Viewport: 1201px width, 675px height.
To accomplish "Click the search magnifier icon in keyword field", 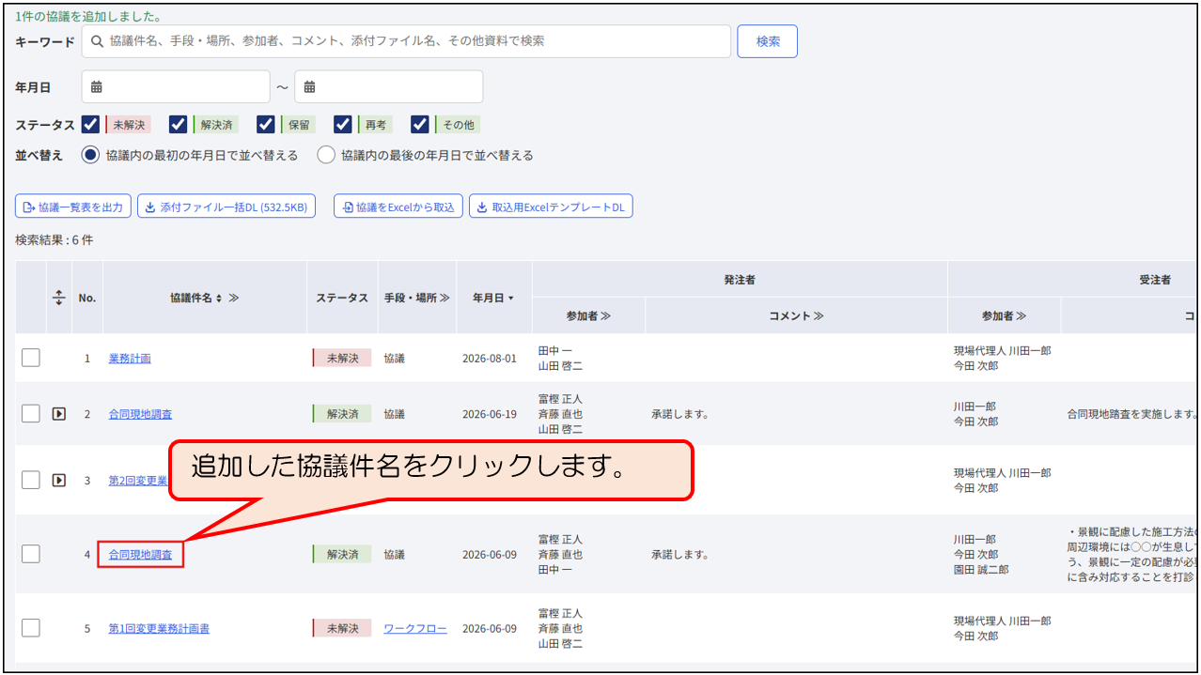I will coord(97,41).
